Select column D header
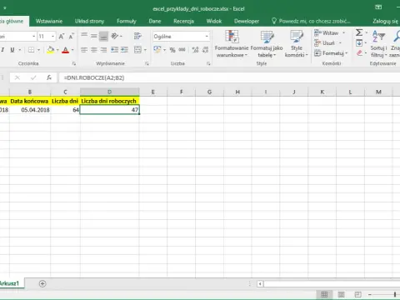Screen dimensions: 400x300 pos(109,92)
